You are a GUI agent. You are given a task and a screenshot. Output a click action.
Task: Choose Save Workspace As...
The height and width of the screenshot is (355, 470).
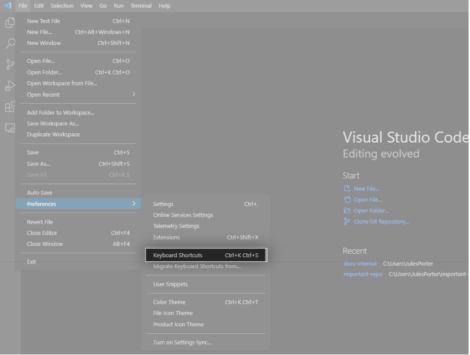[78, 123]
